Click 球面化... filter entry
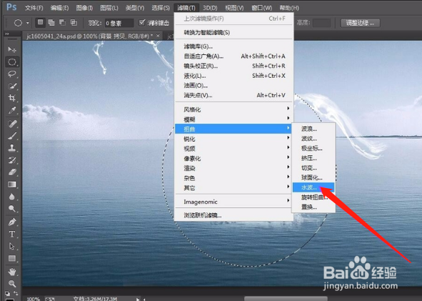Viewport: 422px width, 301px height. (313, 177)
